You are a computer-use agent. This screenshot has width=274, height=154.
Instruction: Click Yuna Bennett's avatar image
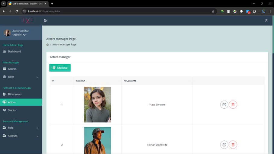coord(97,104)
